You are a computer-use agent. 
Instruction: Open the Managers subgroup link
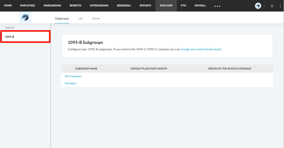pos(71,83)
